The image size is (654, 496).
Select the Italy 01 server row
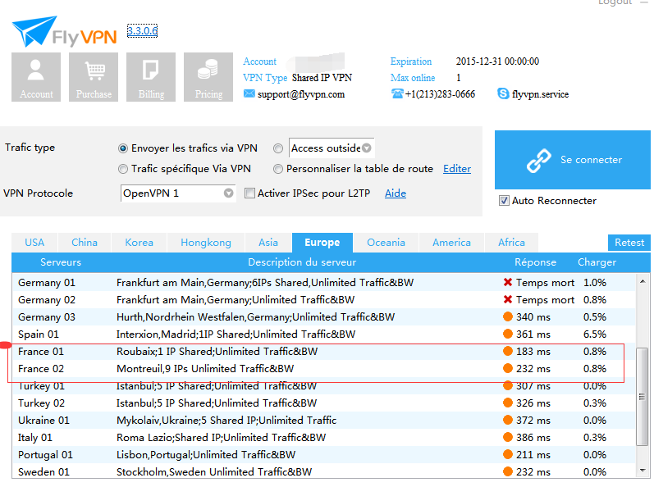point(323,437)
